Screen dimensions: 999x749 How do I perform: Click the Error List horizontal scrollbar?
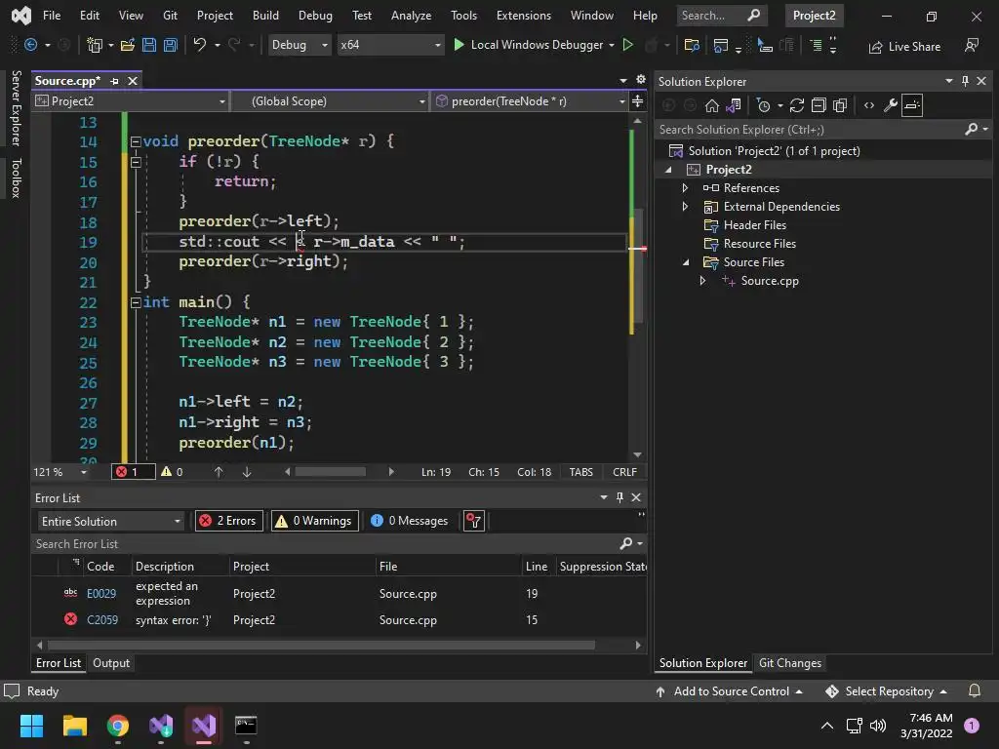[x=320, y=646]
